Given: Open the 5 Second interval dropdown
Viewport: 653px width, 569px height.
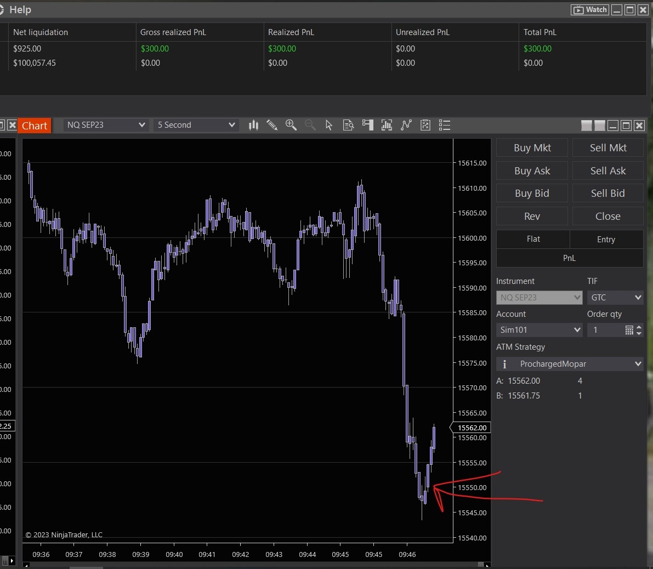Looking at the screenshot, I should (196, 126).
